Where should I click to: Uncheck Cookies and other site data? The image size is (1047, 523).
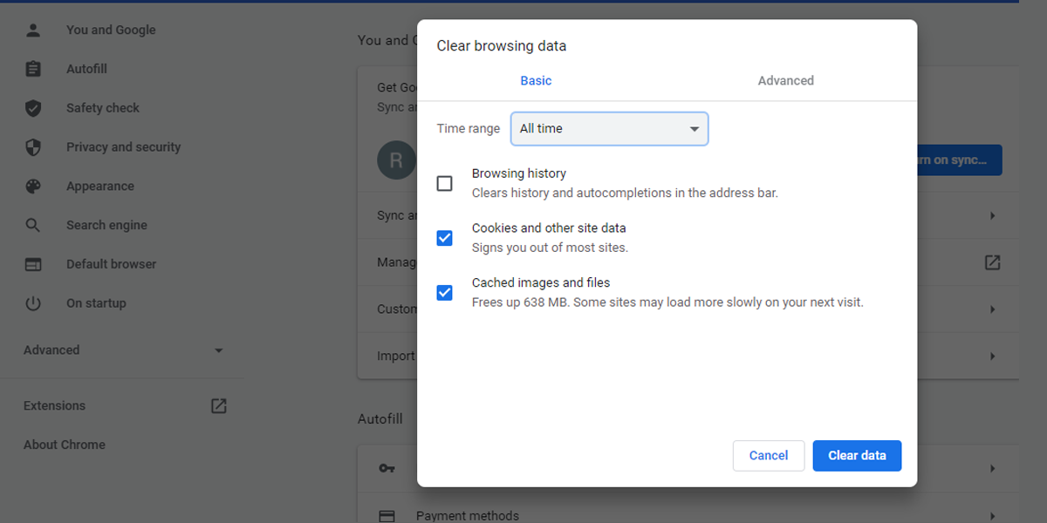coord(445,238)
